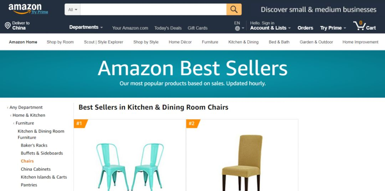Expand the Account & Lists menu
385x191 pixels.
[x=270, y=28]
